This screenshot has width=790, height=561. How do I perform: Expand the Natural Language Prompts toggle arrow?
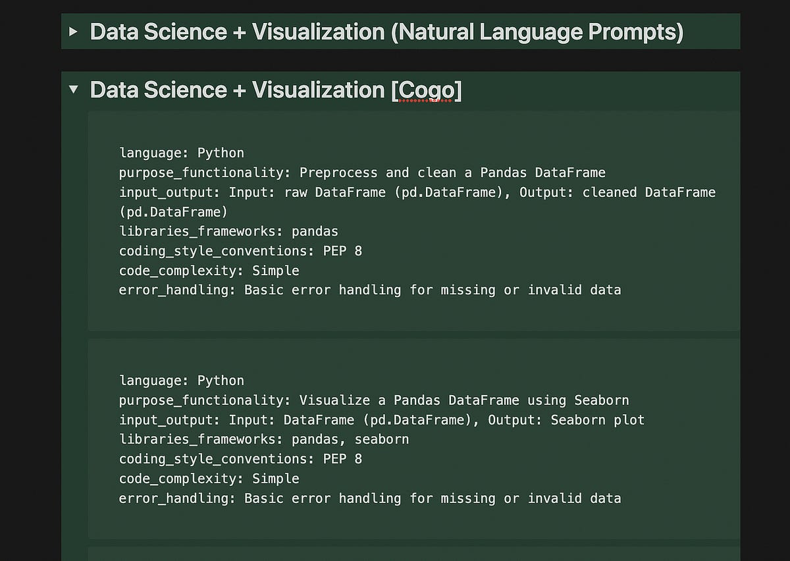[x=73, y=31]
